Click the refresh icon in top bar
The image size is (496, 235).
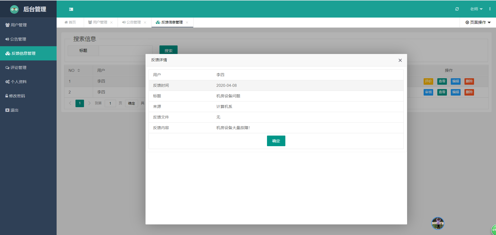click(457, 9)
